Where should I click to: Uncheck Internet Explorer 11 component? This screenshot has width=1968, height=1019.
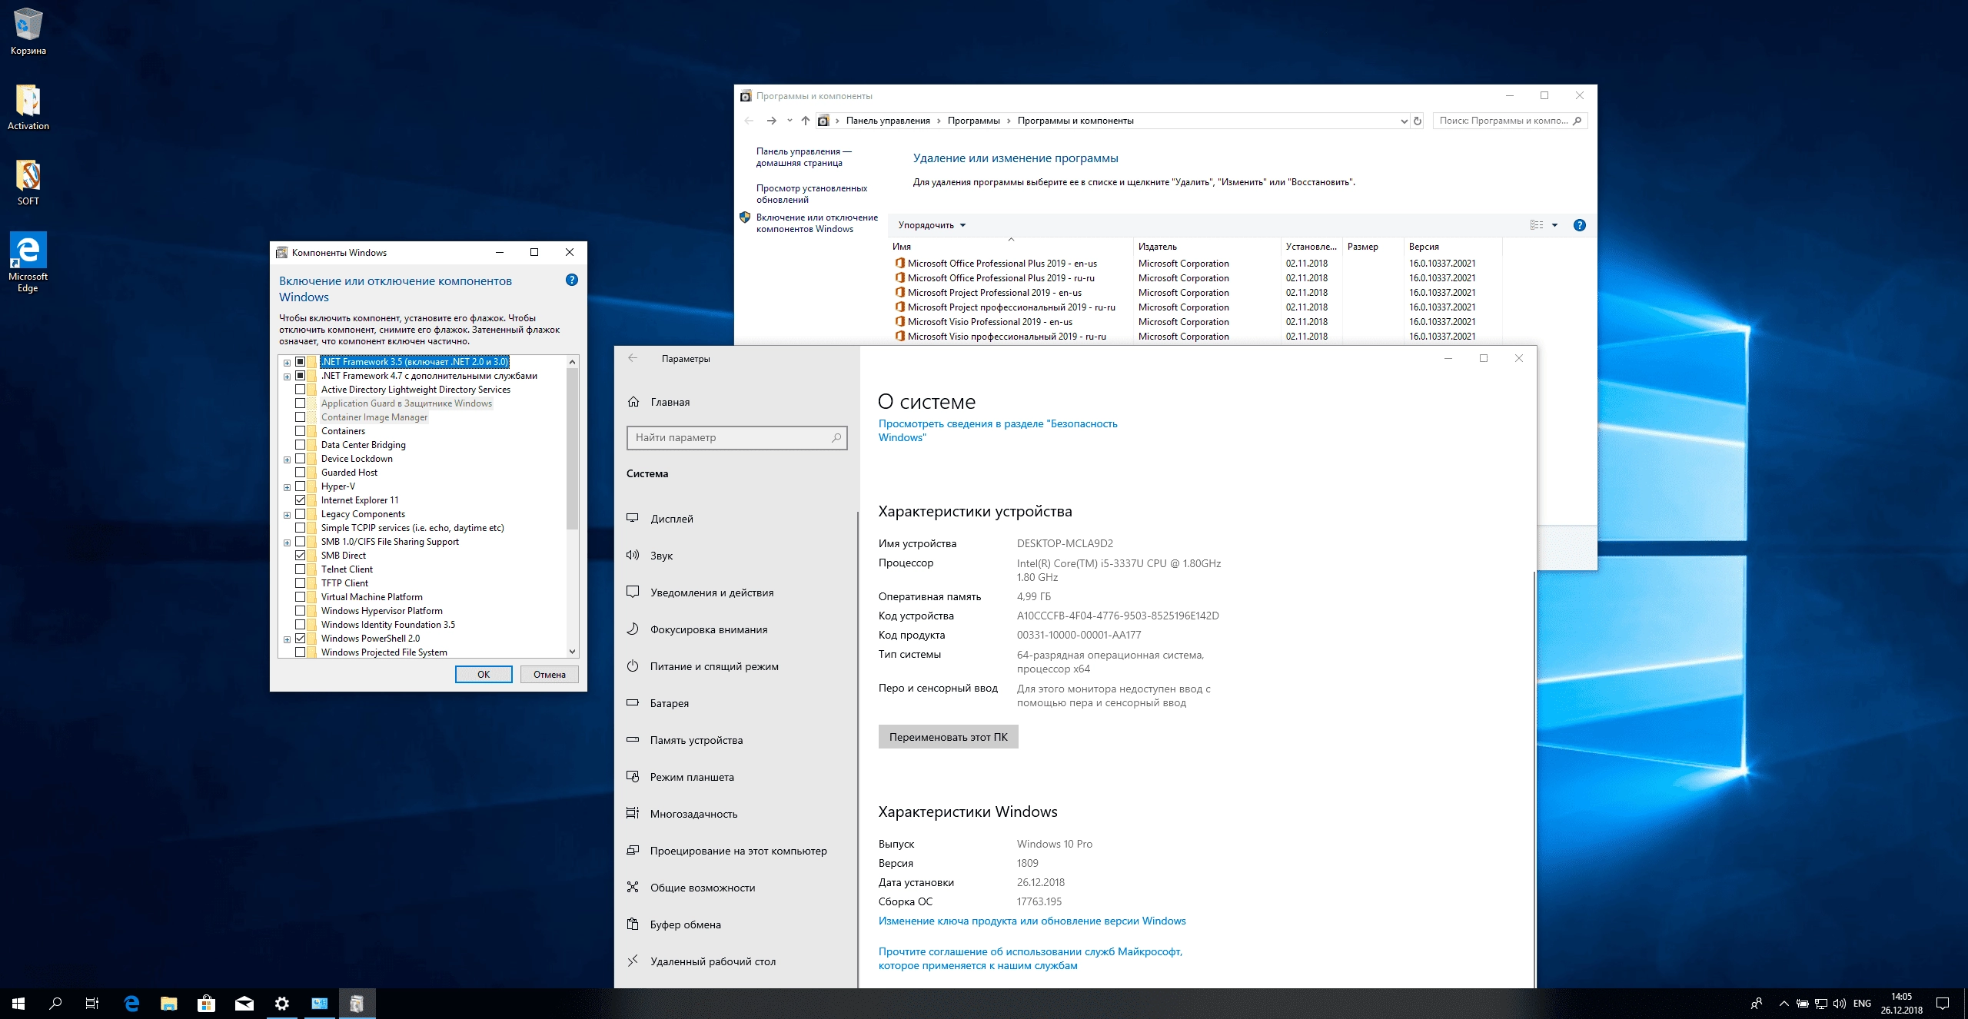point(301,500)
